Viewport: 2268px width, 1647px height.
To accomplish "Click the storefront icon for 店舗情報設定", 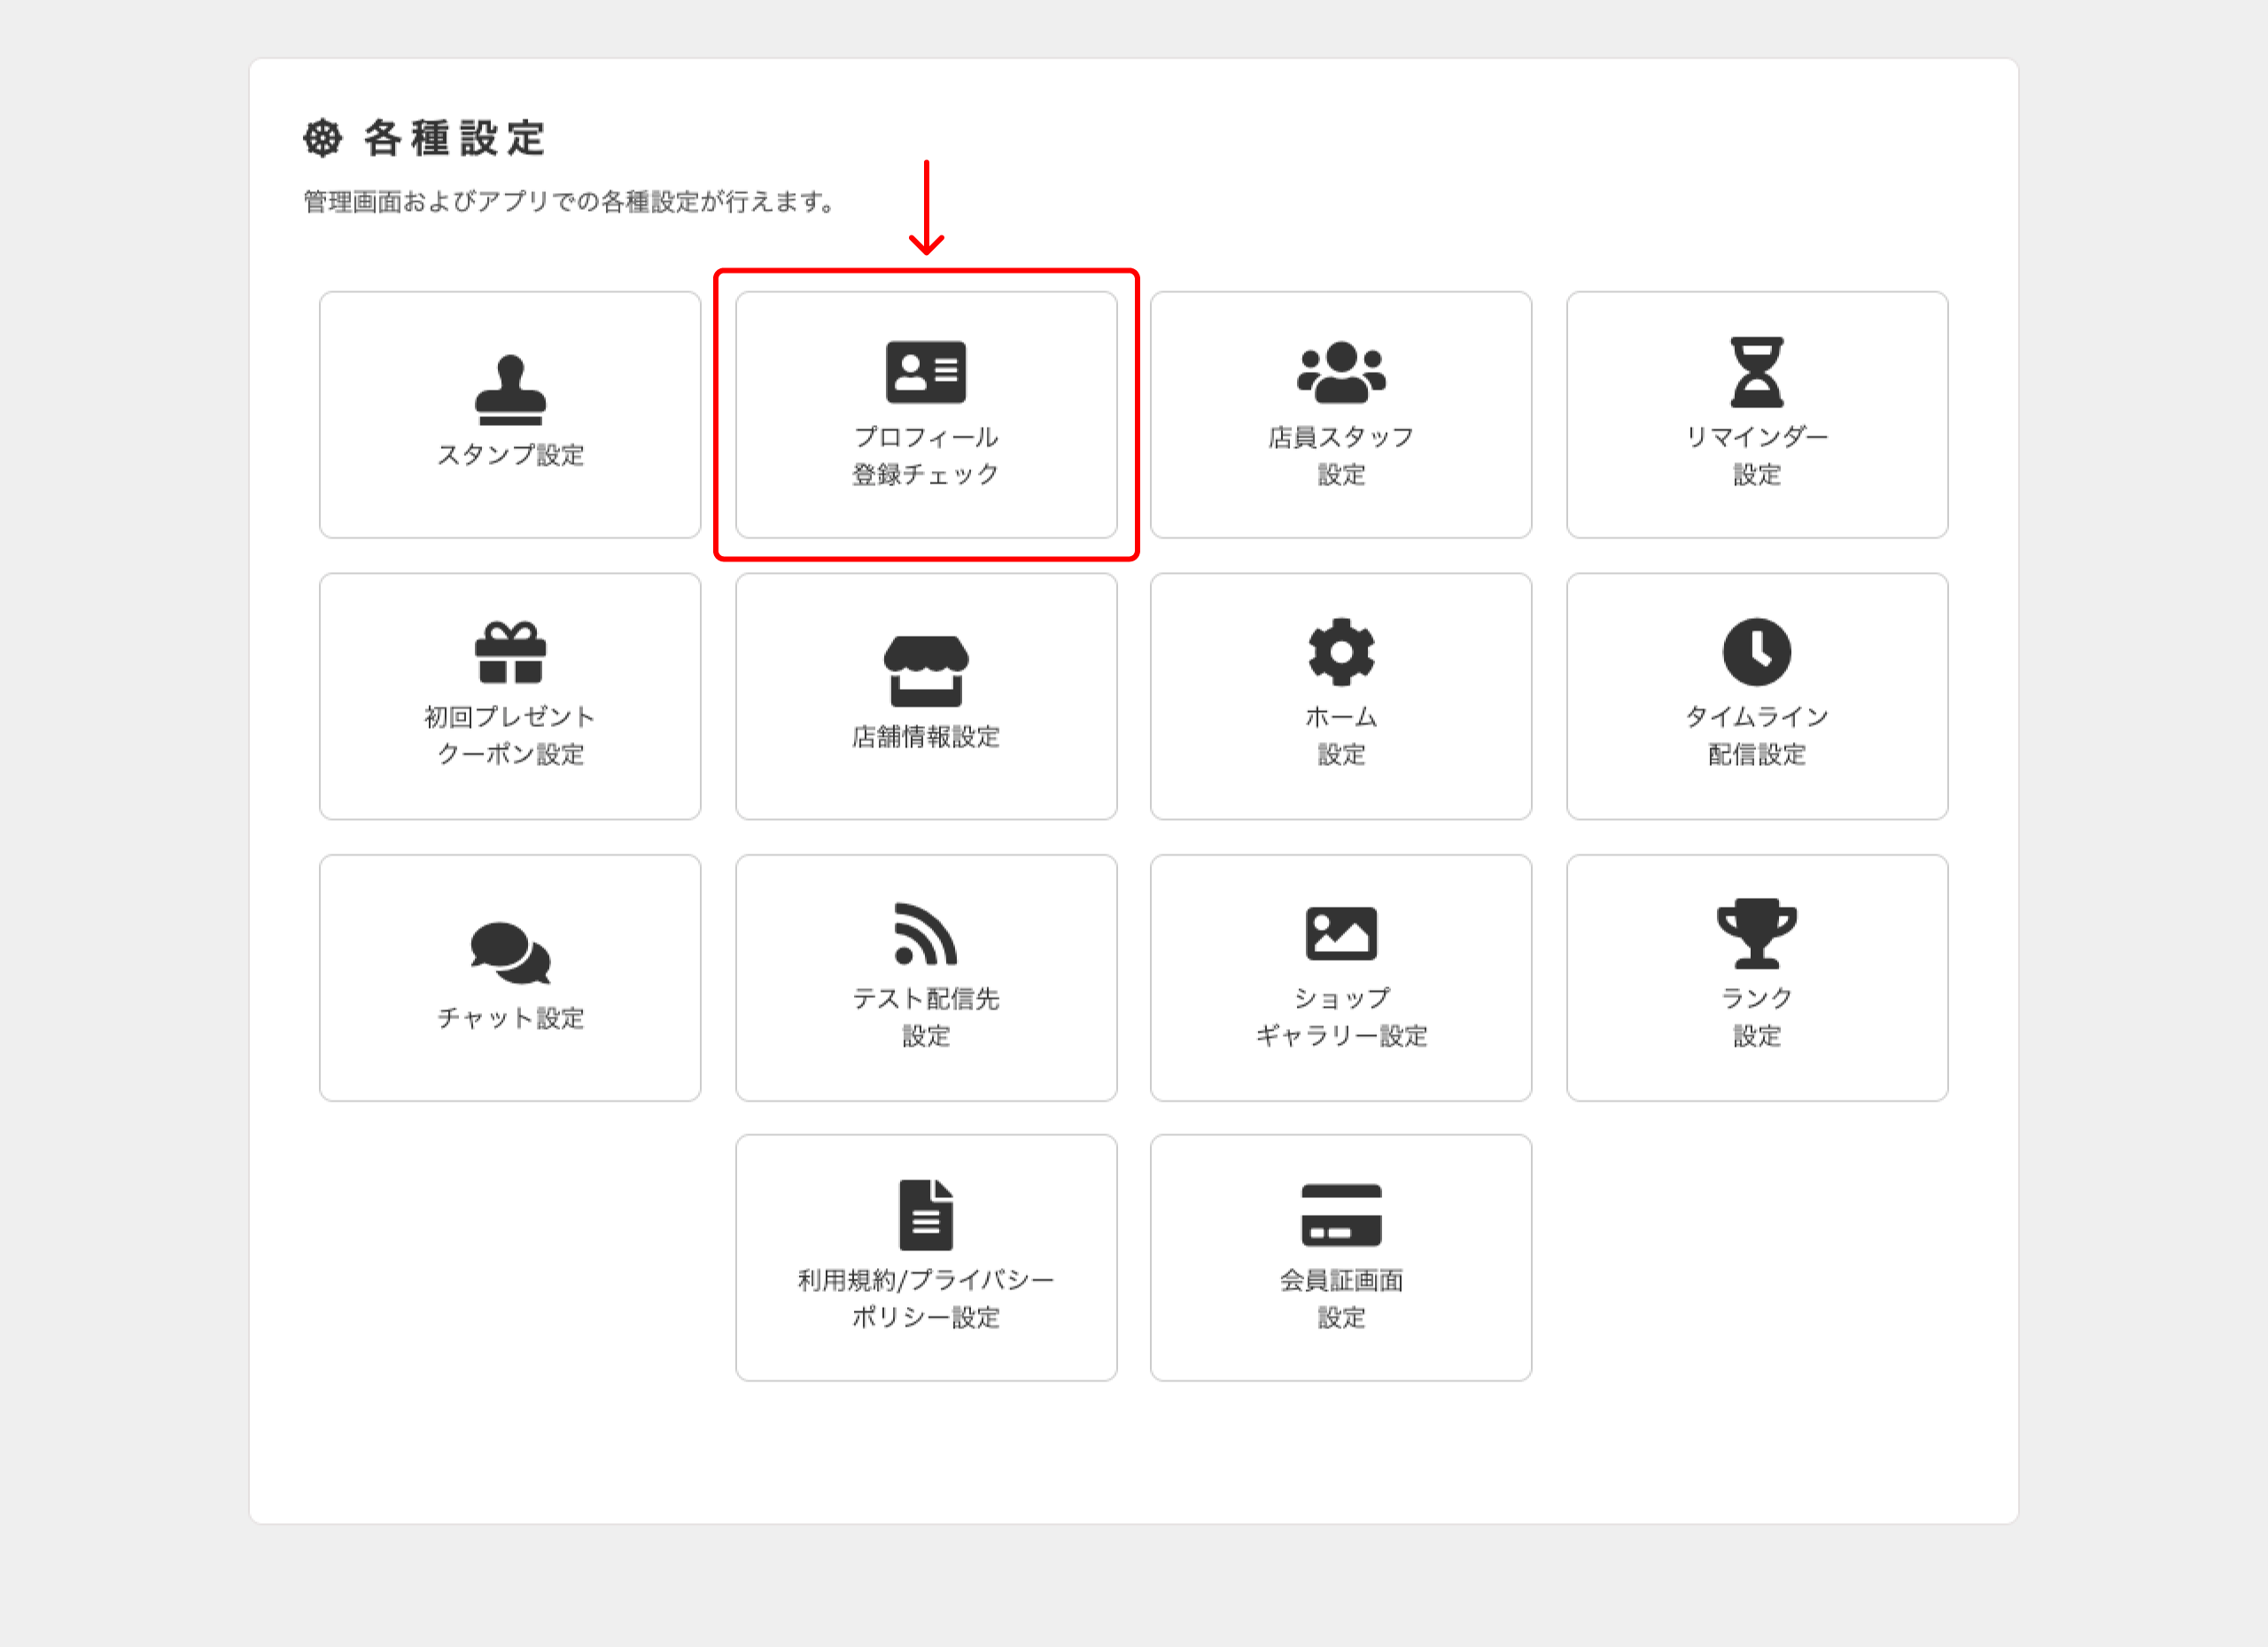I will click(926, 670).
